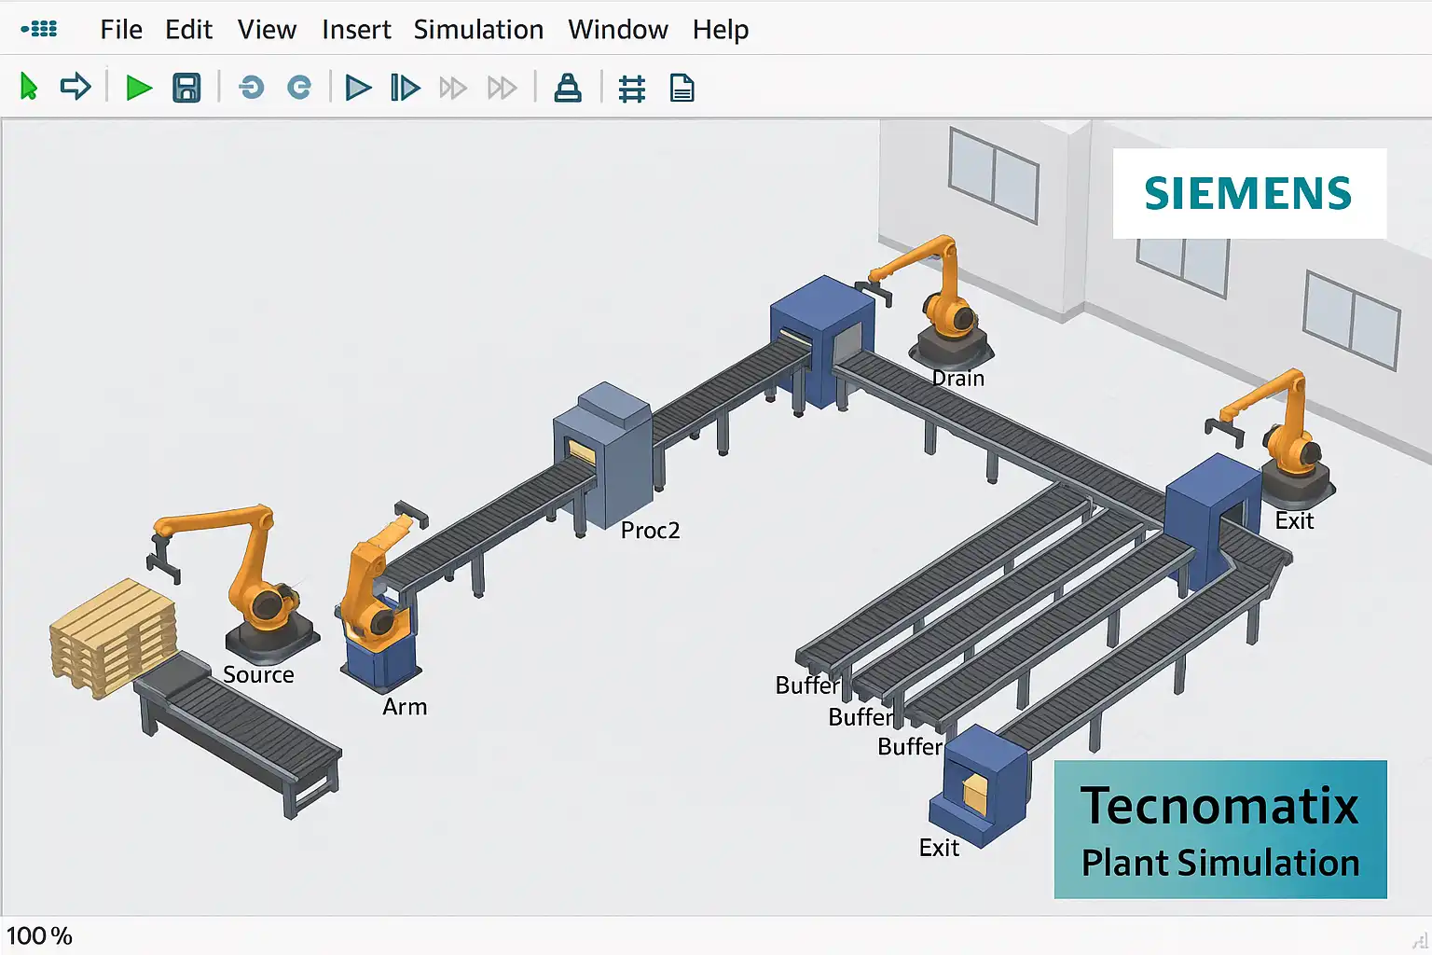The image size is (1432, 955).
Task: Select the Drain label
Action: (958, 378)
